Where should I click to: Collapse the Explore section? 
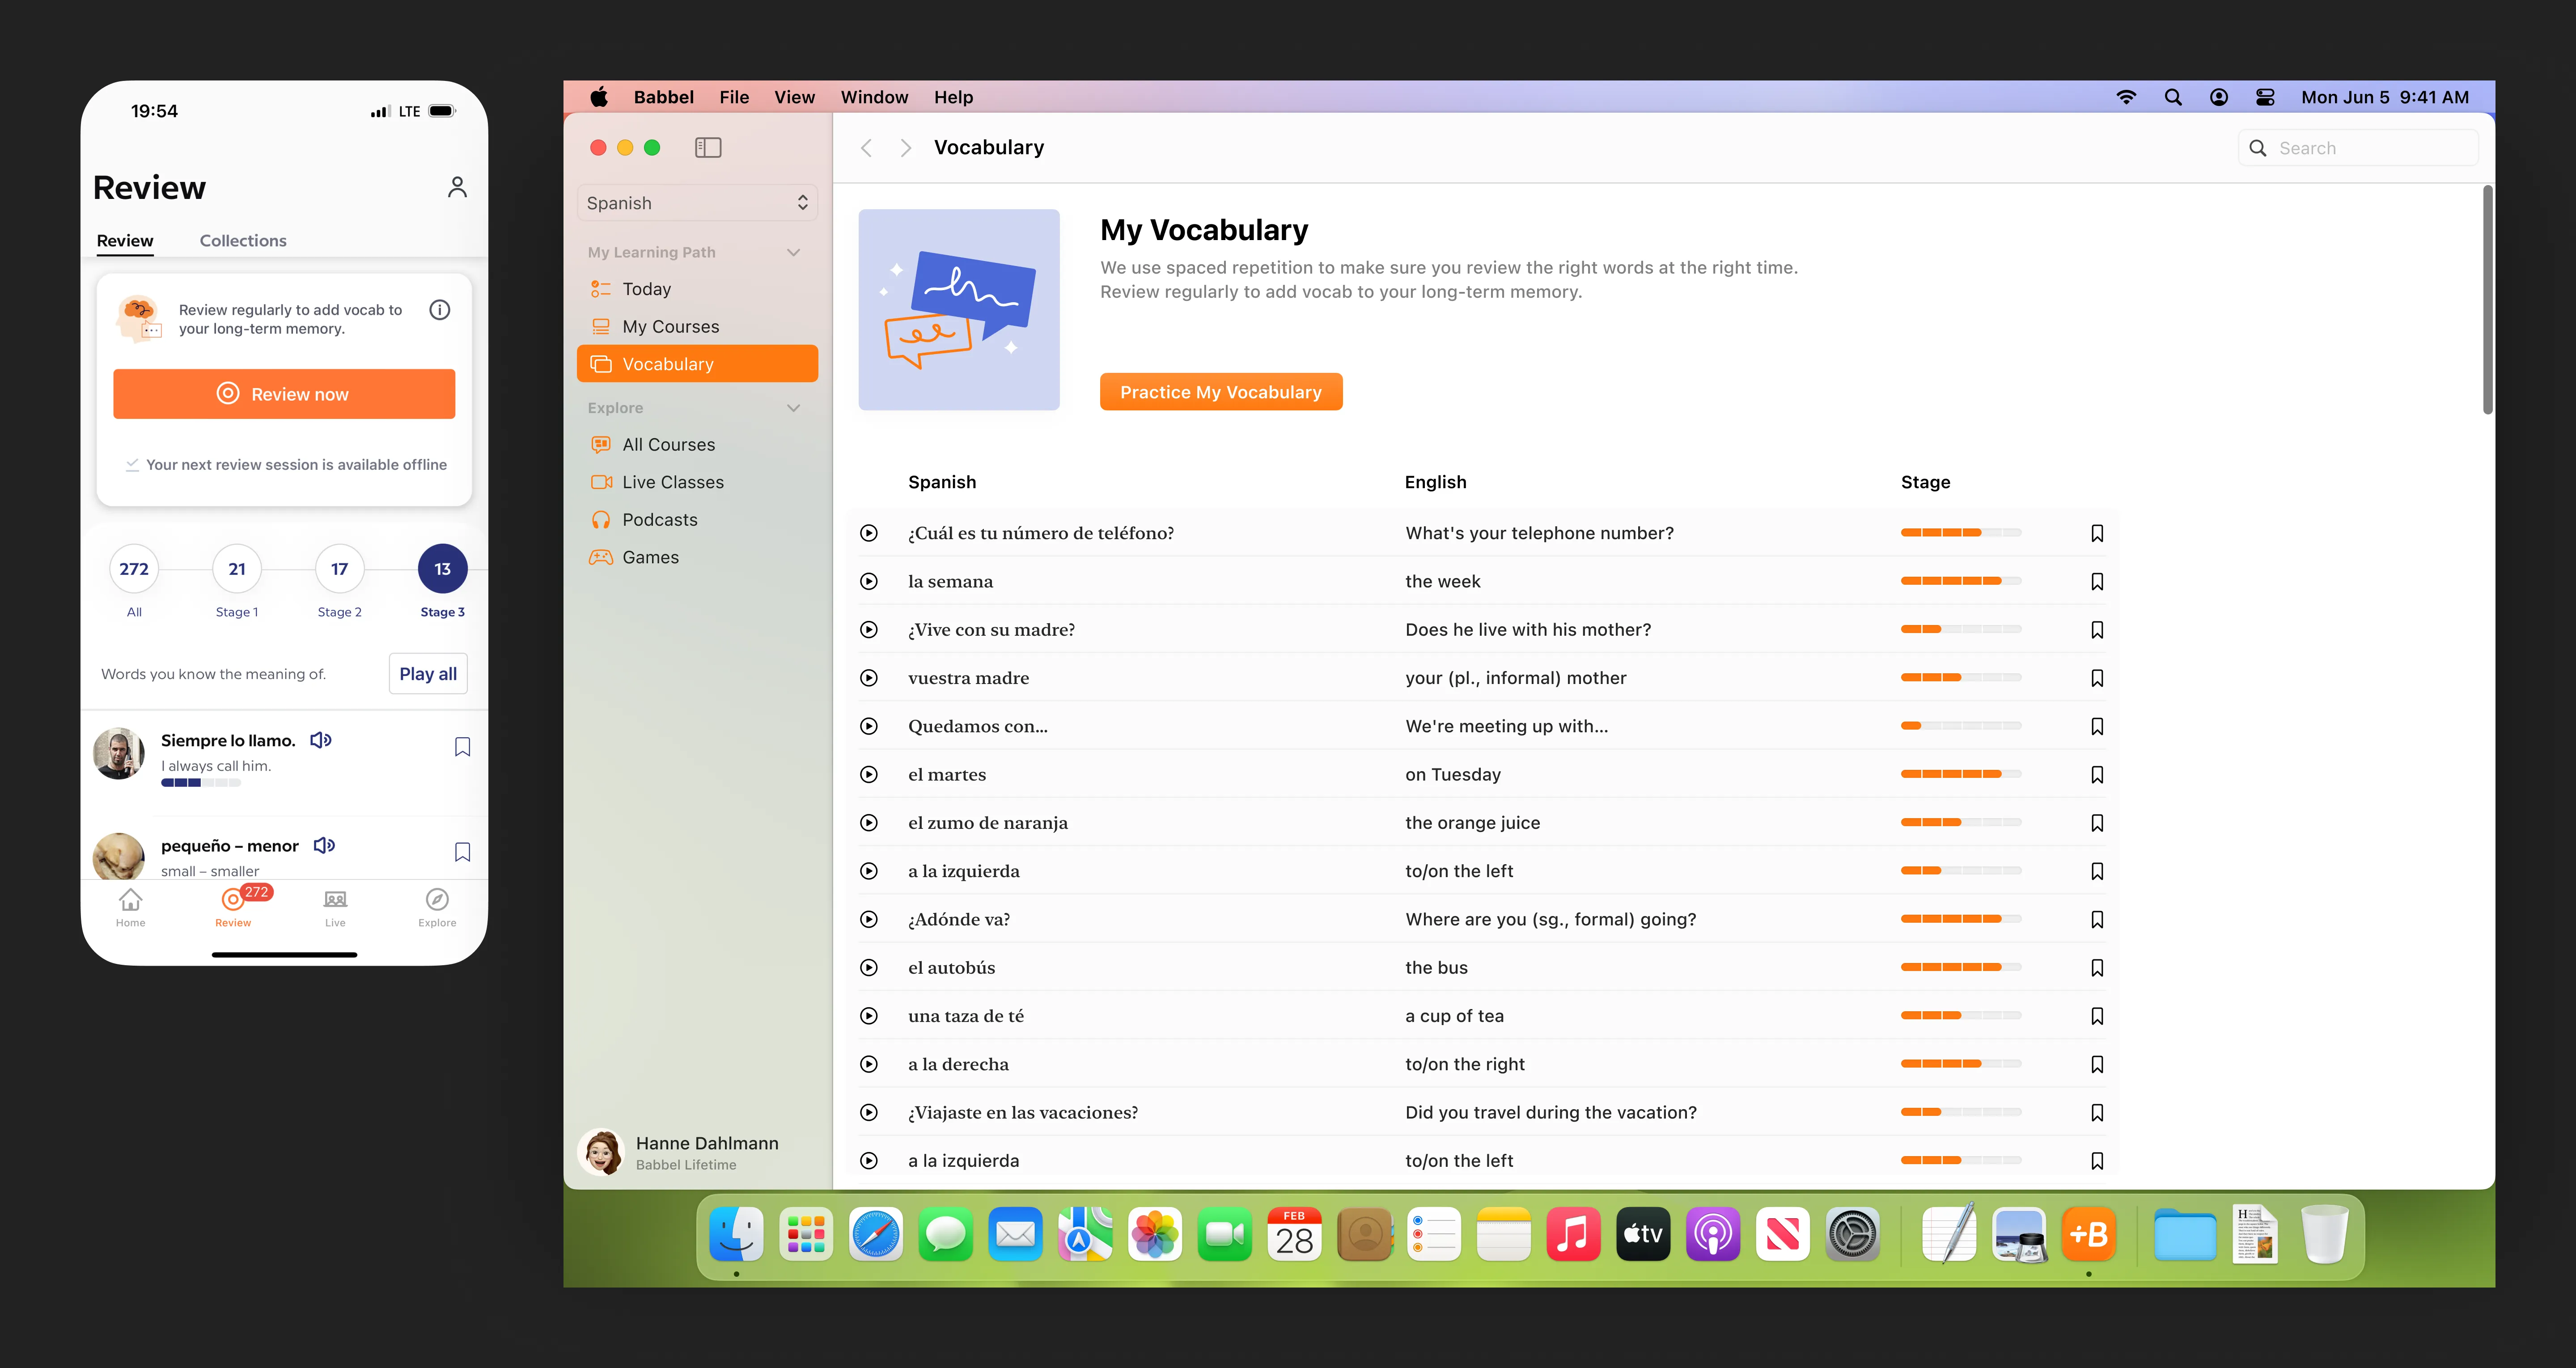click(794, 408)
